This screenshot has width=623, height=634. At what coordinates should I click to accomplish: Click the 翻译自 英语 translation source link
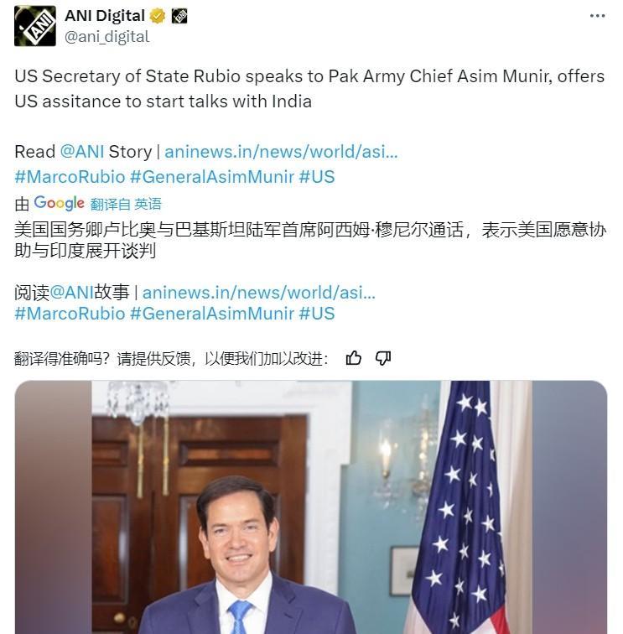point(126,204)
